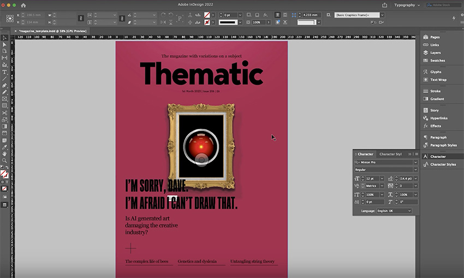
Task: Show the Text Wrap panel
Action: tap(438, 80)
